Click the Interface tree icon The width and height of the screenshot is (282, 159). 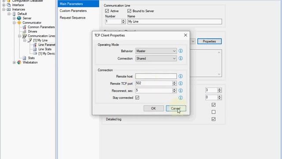tap(9, 5)
